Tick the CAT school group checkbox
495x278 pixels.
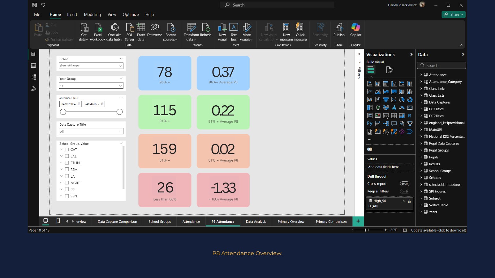pyautogui.click(x=67, y=150)
